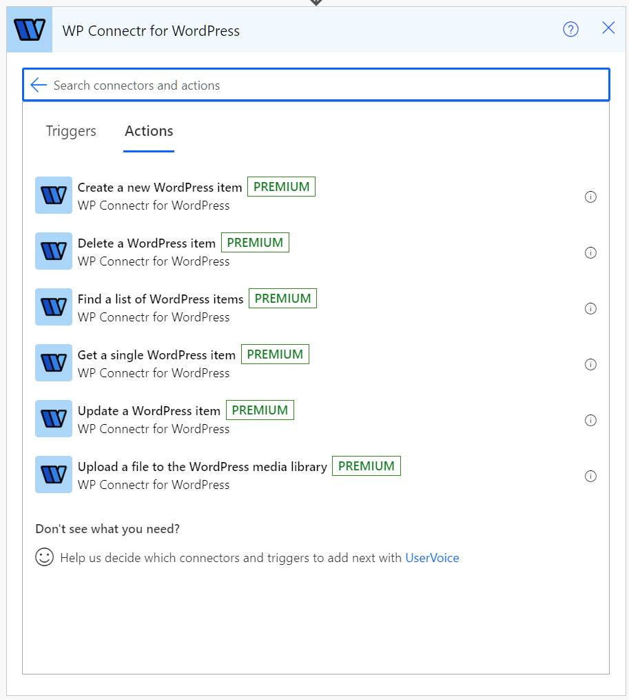This screenshot has height=700, width=629.
Task: Open help via the question mark icon
Action: click(570, 29)
